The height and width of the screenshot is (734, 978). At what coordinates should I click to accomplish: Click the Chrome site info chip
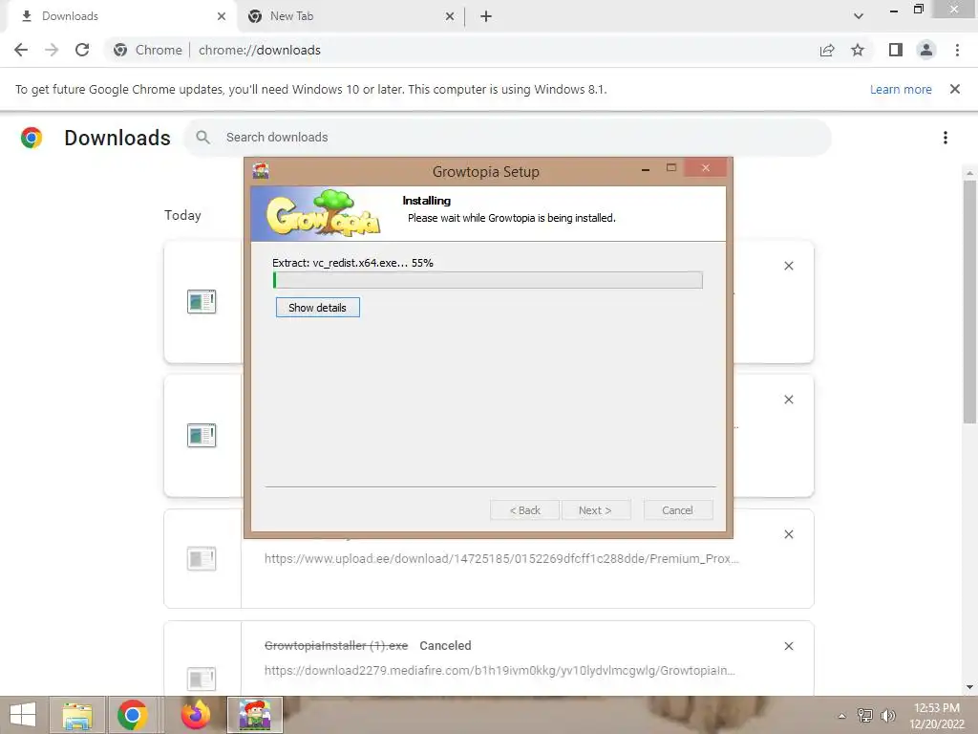[150, 50]
